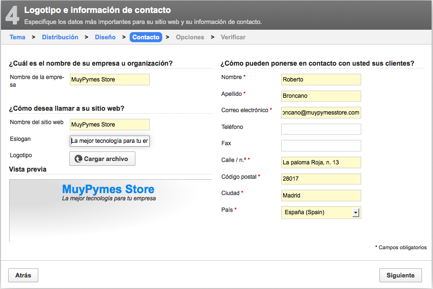433x289 pixels.
Task: Focus the Ciudad input field
Action: pos(321,196)
